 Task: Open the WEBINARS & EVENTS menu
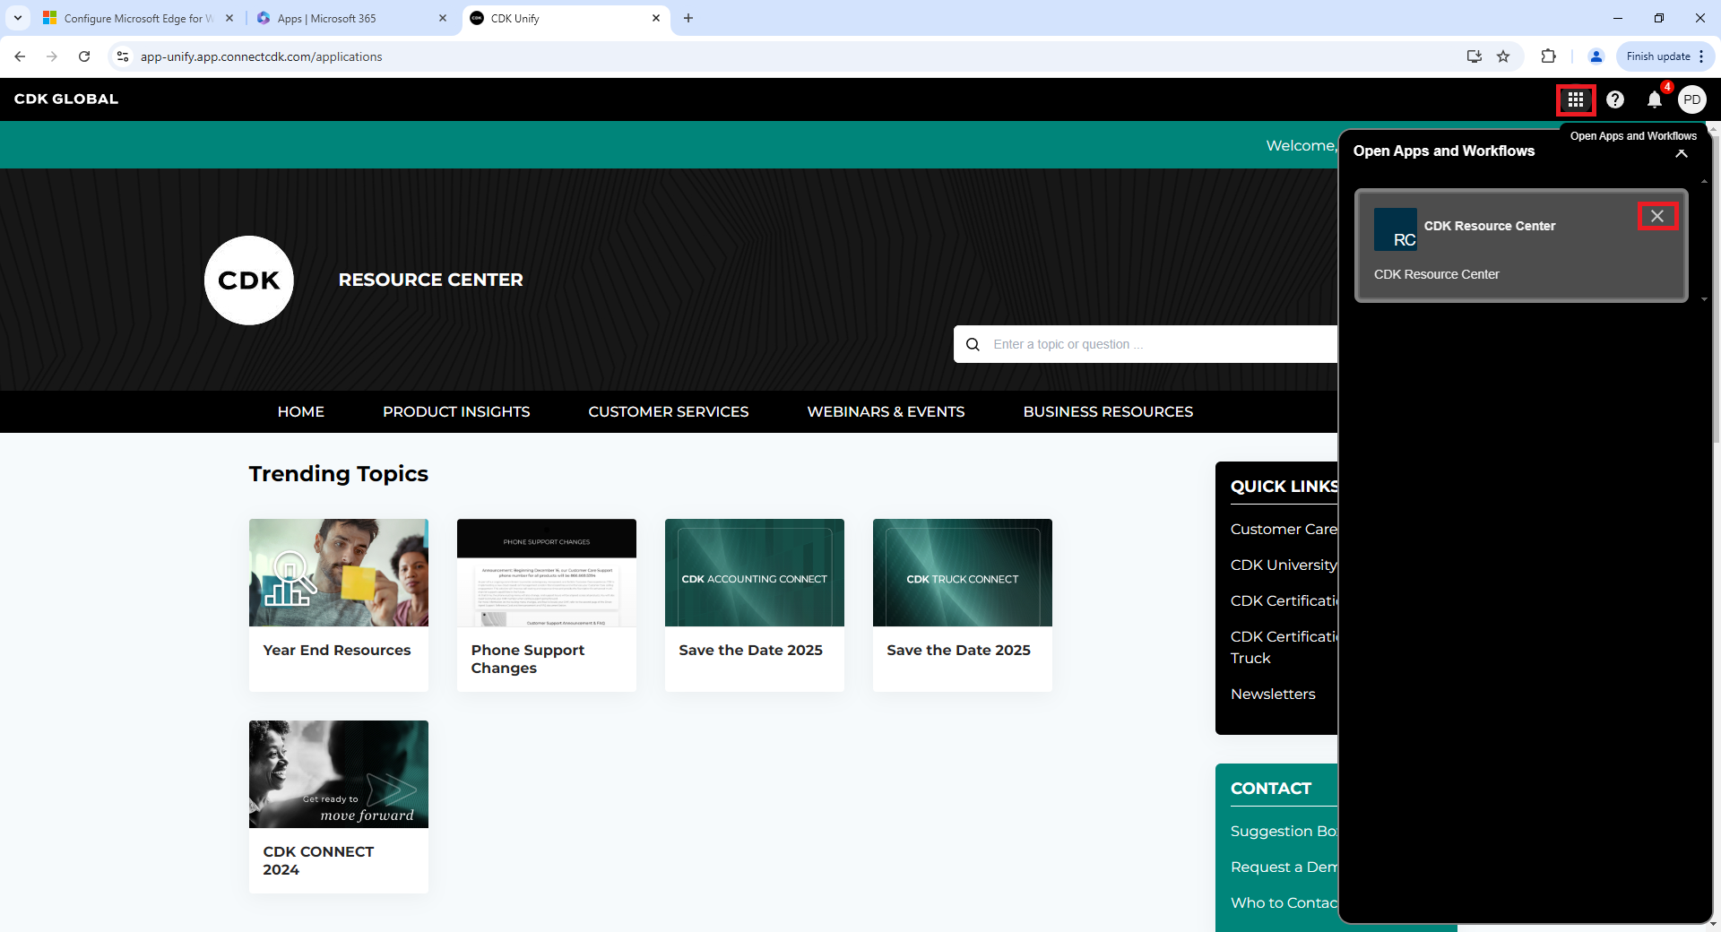(x=886, y=411)
